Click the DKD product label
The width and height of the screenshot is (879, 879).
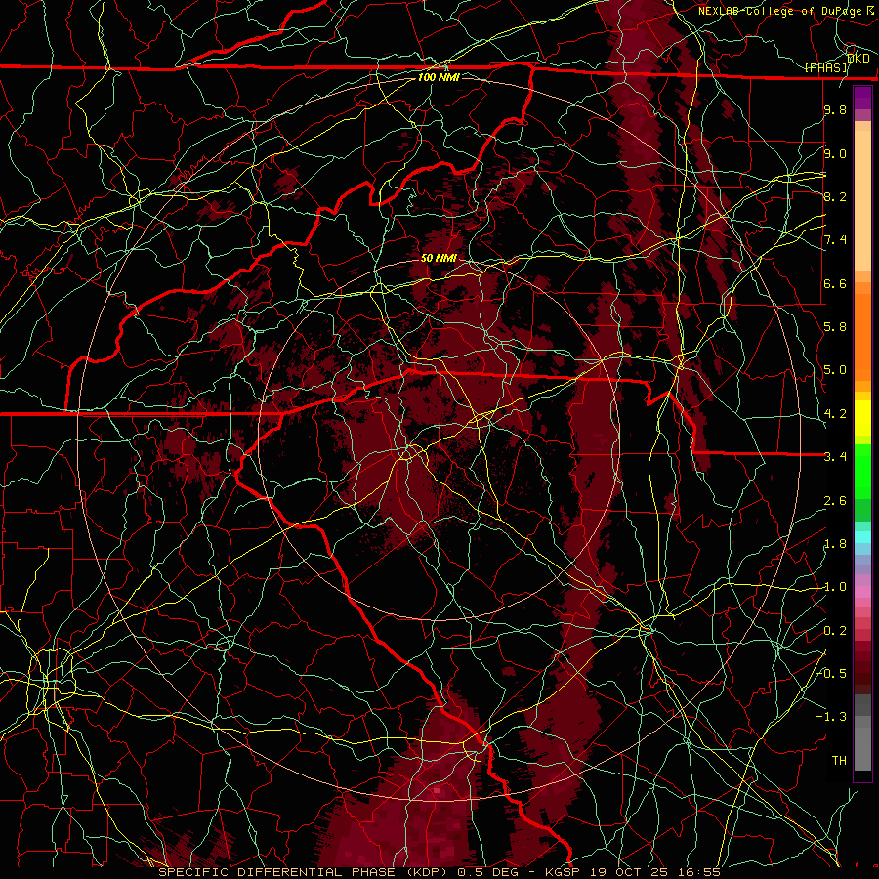[858, 59]
